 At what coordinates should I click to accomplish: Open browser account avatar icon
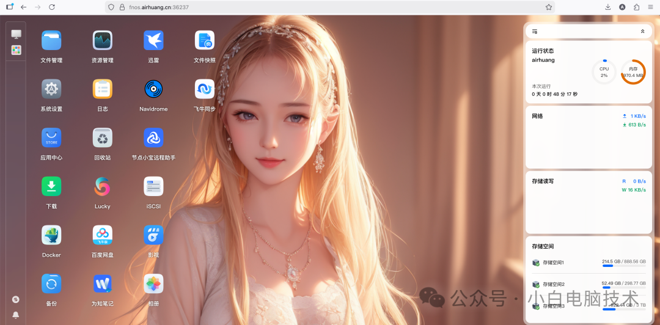pos(622,7)
